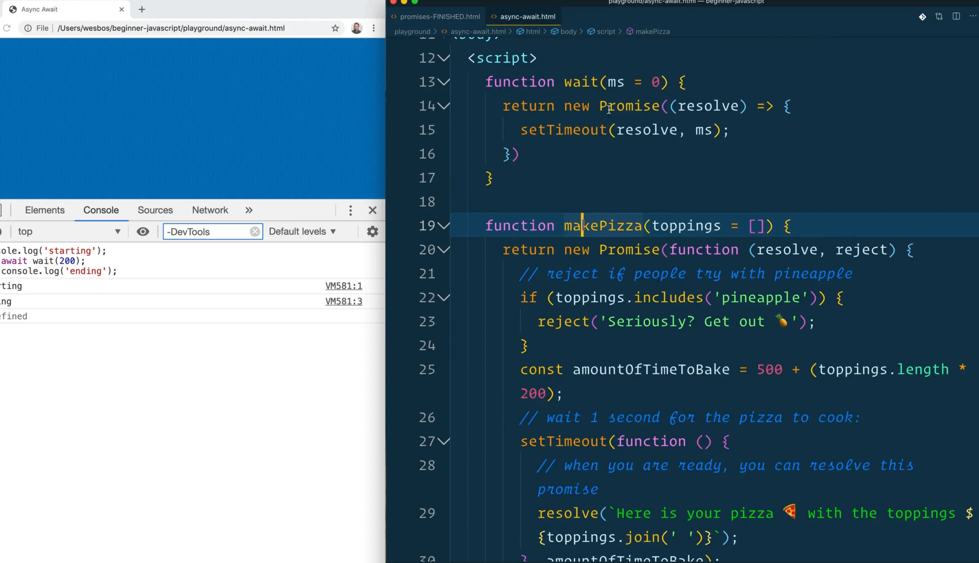Show more DevTools tabs chevron
The image size is (979, 563).
[x=249, y=211]
